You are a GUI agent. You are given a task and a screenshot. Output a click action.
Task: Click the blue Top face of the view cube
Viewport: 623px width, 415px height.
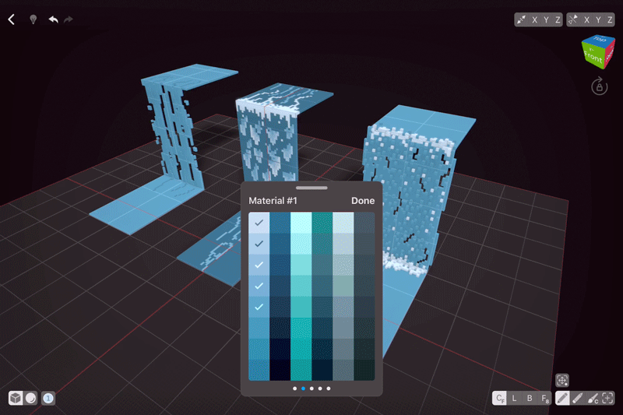click(599, 39)
